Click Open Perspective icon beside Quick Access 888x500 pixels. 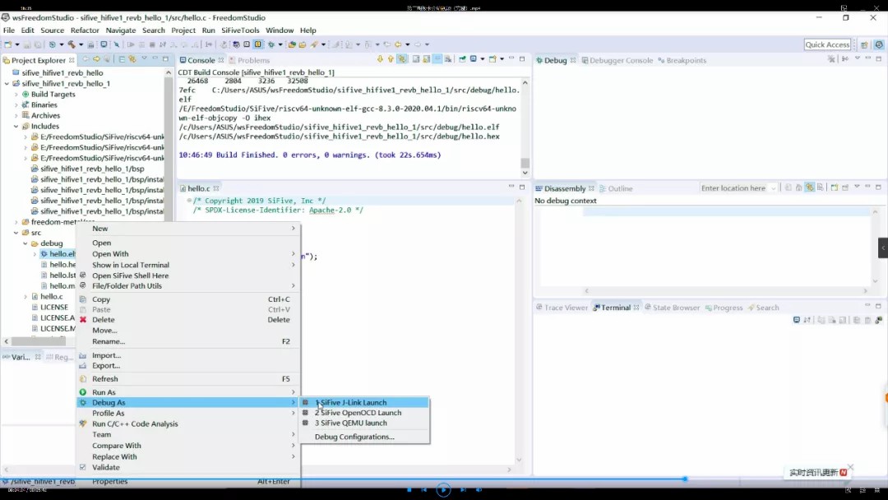tap(864, 44)
